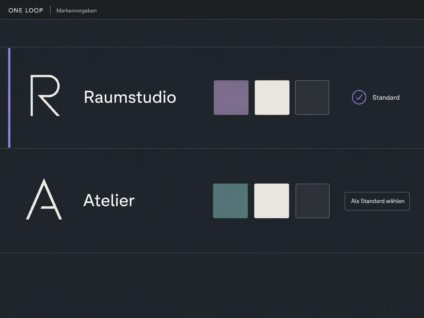424x318 pixels.
Task: Open the Markenvorgaben header item
Action: pyautogui.click(x=76, y=10)
